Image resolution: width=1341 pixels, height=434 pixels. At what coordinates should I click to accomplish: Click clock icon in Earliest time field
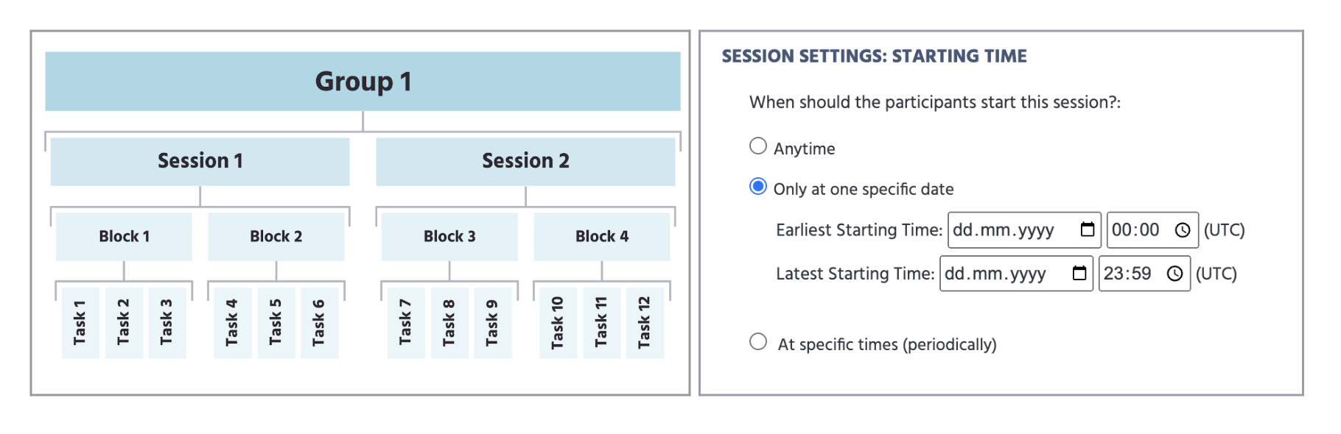point(1182,230)
